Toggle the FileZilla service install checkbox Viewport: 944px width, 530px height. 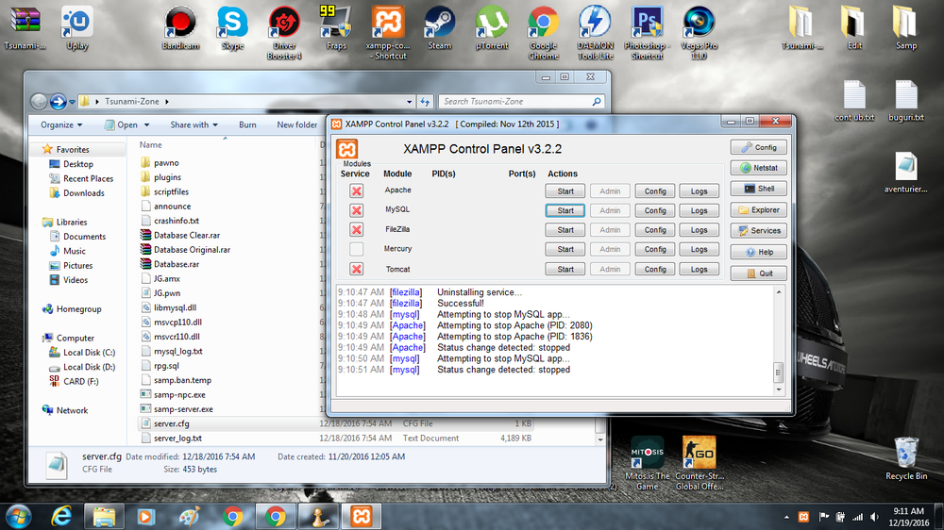[357, 229]
